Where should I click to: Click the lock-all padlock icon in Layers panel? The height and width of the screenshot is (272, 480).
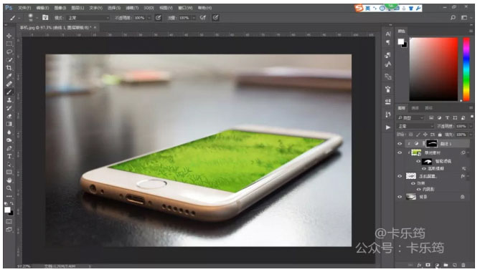(440, 135)
